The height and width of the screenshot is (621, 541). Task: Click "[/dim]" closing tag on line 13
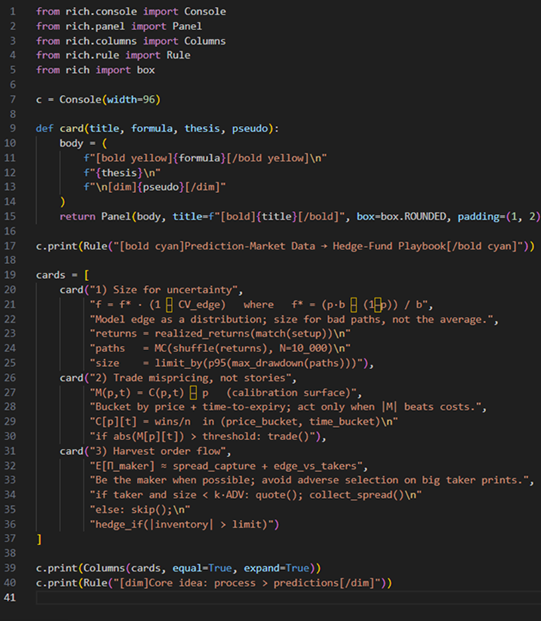202,187
